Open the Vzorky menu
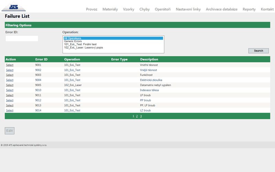This screenshot has width=275, height=172. [129, 9]
